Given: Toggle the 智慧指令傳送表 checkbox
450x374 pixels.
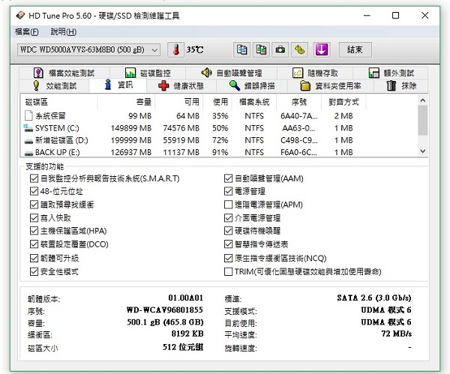Looking at the screenshot, I should point(228,244).
